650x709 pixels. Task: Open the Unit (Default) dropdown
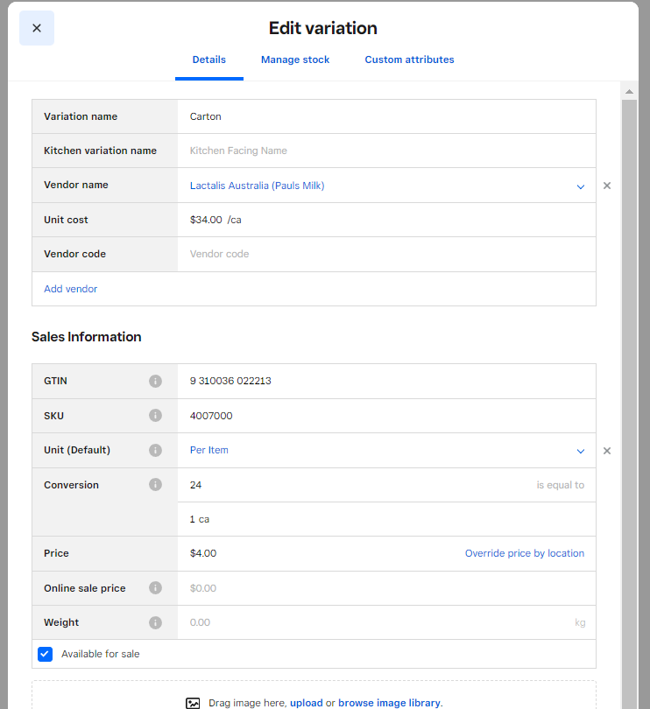[580, 451]
